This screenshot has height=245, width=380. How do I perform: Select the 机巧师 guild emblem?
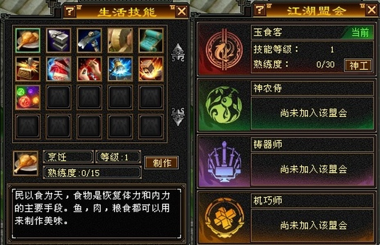224,218
